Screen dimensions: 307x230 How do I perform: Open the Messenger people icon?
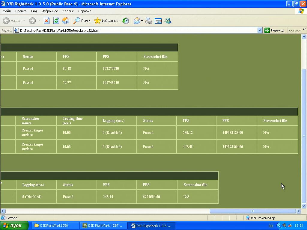pyautogui.click(x=168, y=21)
